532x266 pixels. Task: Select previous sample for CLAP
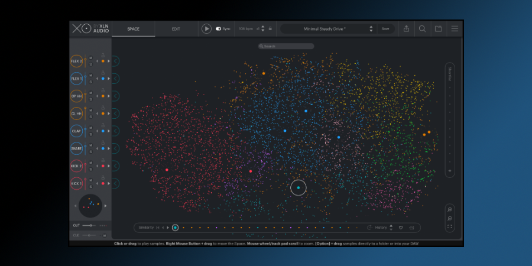[x=97, y=131]
